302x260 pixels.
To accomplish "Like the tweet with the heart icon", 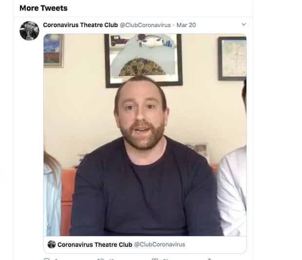I will pyautogui.click(x=155, y=259).
